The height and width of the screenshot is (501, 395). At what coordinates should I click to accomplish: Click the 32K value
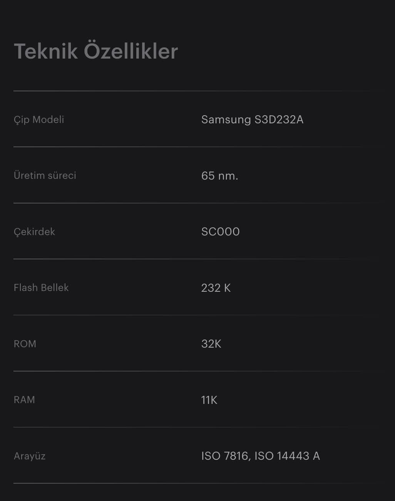[211, 344]
